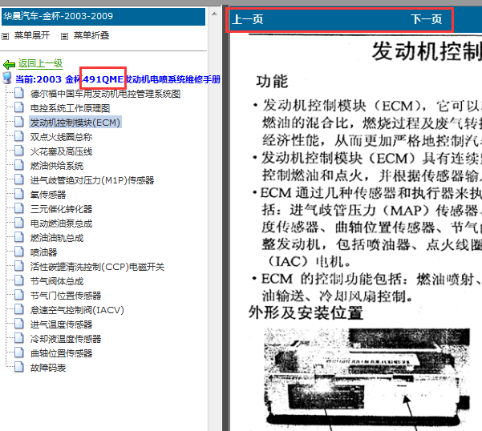Click document icon beside 活性碳罐清洗控制(CCP)电磁开关
Image resolution: width=482 pixels, height=431 pixels.
click(x=19, y=266)
